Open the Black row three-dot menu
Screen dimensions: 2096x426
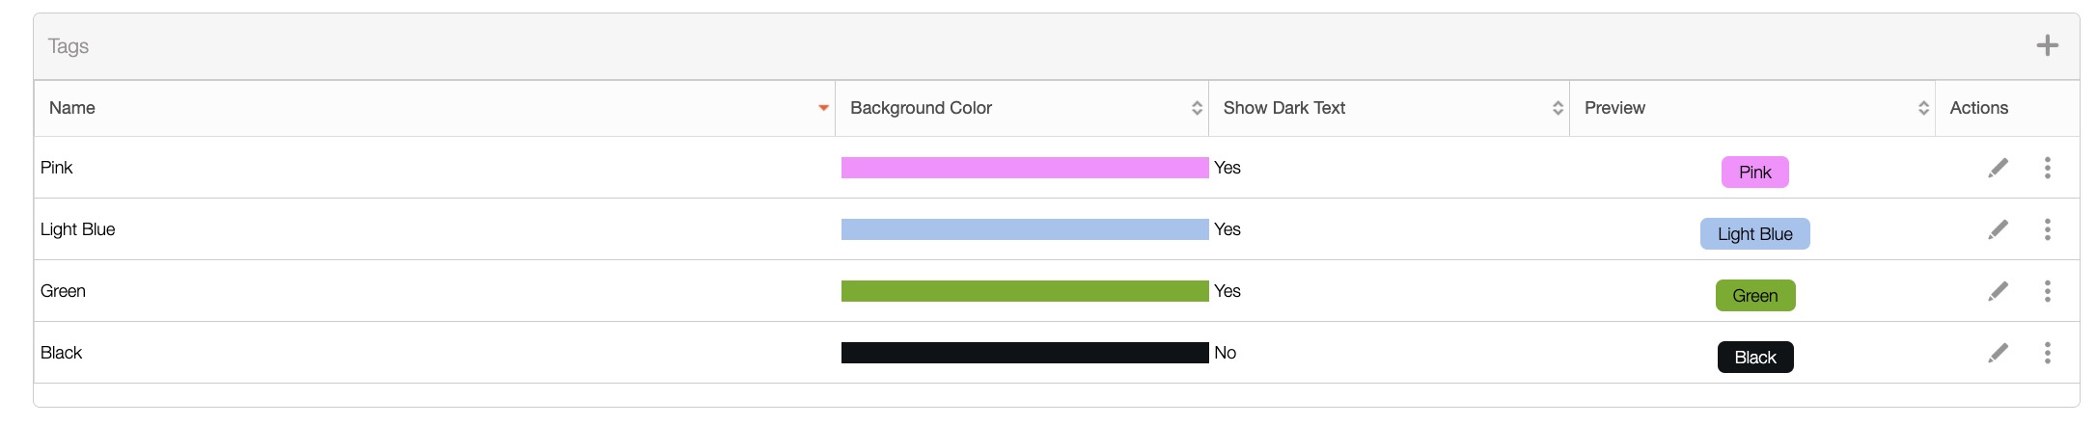[x=2047, y=353]
